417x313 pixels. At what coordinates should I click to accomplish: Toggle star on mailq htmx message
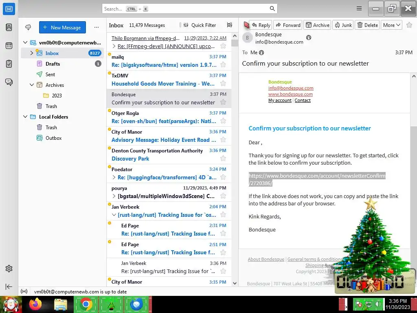[223, 65]
